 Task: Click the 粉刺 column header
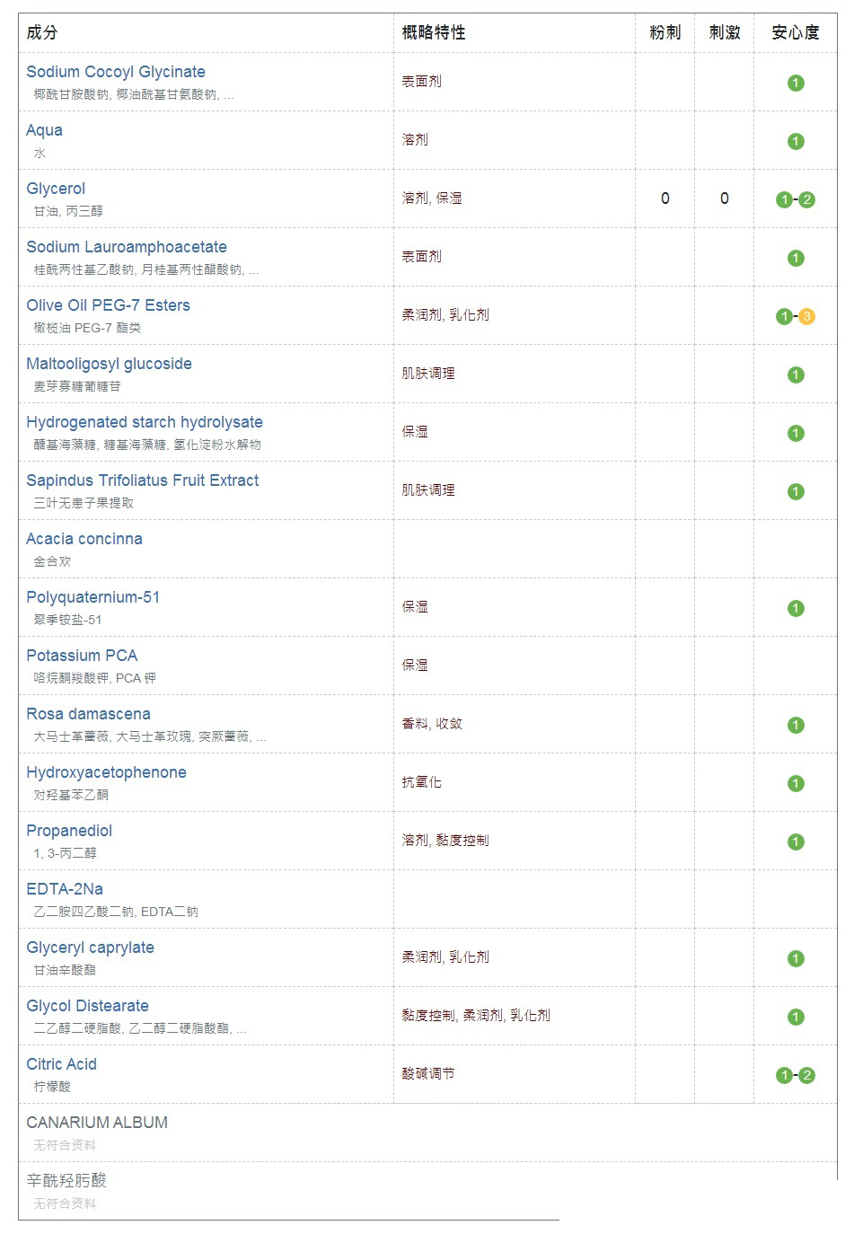coord(665,32)
